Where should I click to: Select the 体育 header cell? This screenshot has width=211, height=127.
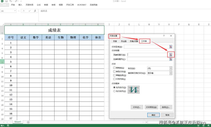(98, 37)
